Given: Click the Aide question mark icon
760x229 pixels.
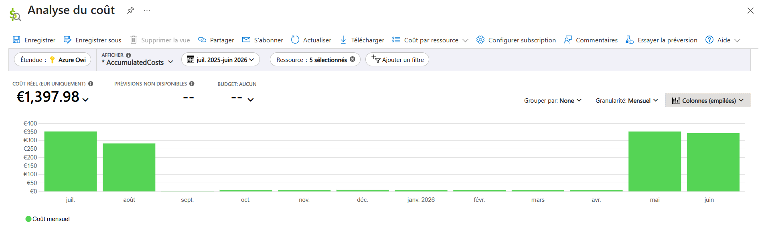Looking at the screenshot, I should tap(709, 40).
